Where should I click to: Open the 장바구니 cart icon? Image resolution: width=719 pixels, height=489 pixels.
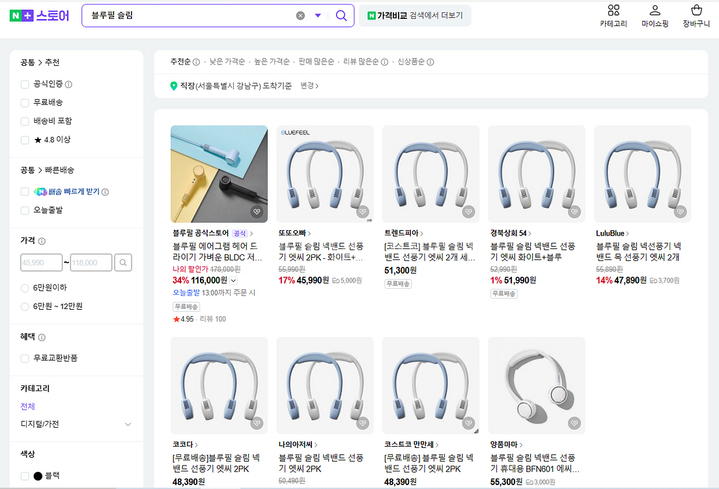tap(696, 16)
